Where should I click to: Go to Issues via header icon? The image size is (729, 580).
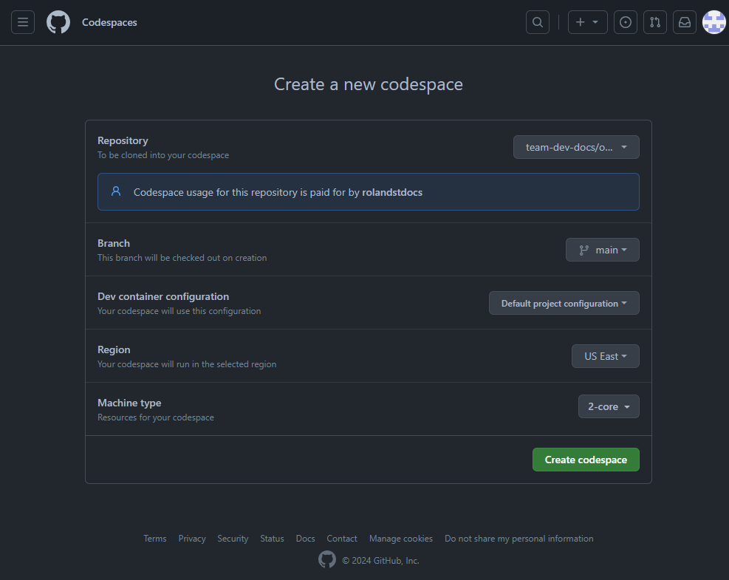(626, 22)
